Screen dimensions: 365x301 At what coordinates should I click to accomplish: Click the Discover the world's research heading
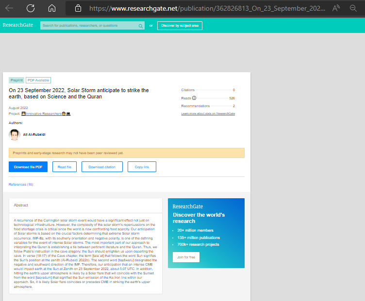pos(199,218)
